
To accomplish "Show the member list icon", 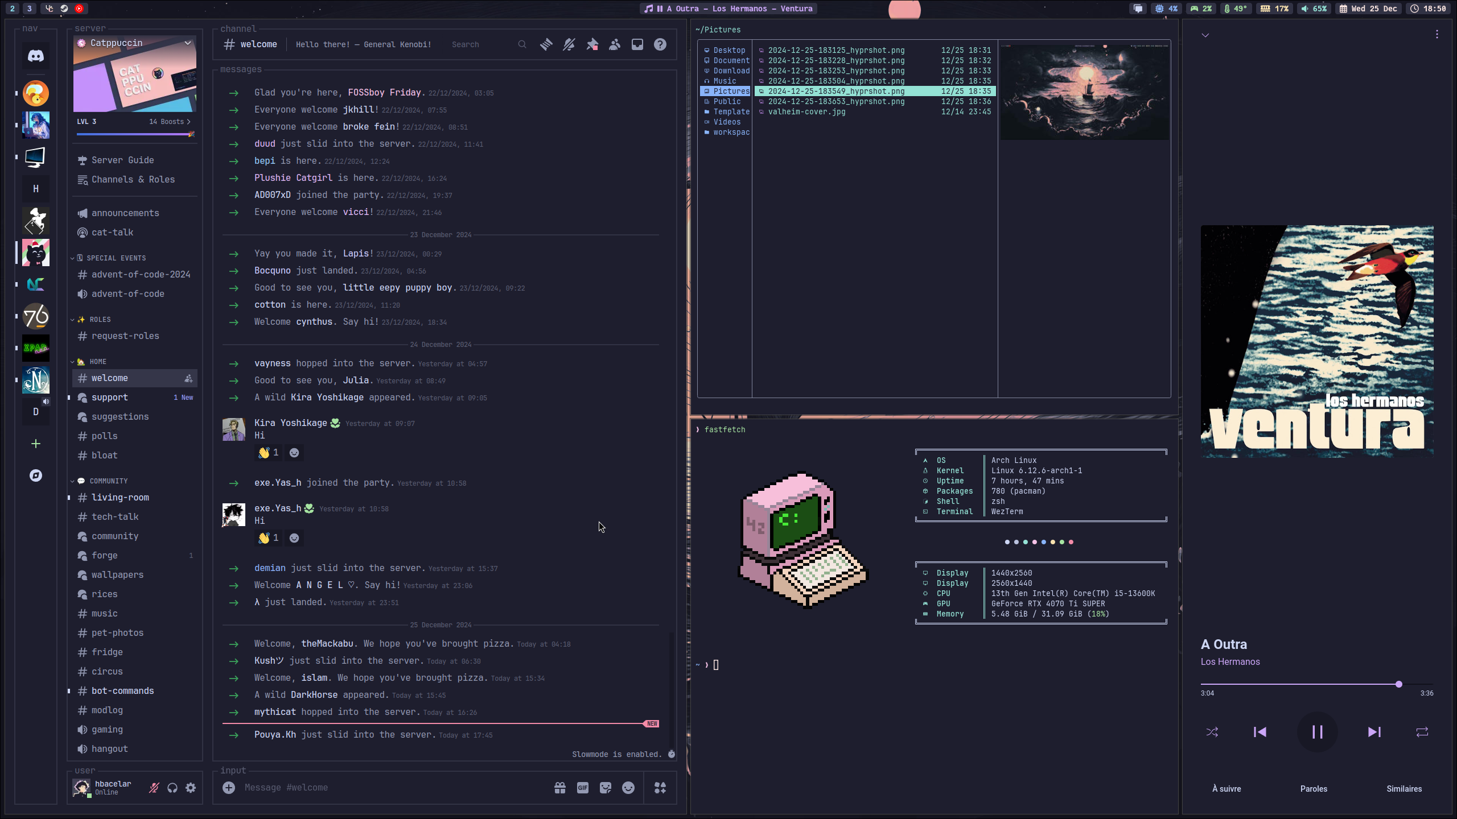I will [x=615, y=44].
